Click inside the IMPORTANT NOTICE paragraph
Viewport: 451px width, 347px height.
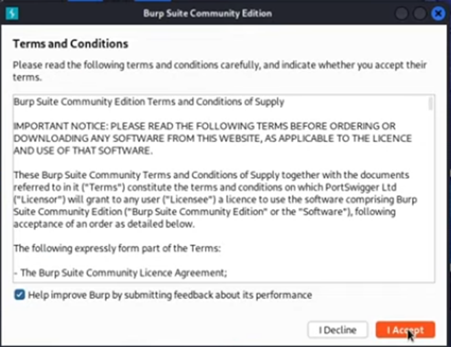(x=212, y=138)
